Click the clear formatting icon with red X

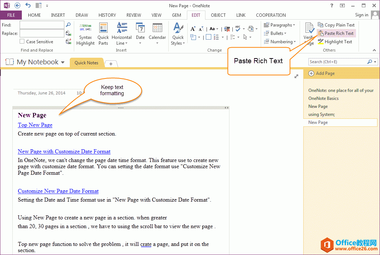coord(227,29)
